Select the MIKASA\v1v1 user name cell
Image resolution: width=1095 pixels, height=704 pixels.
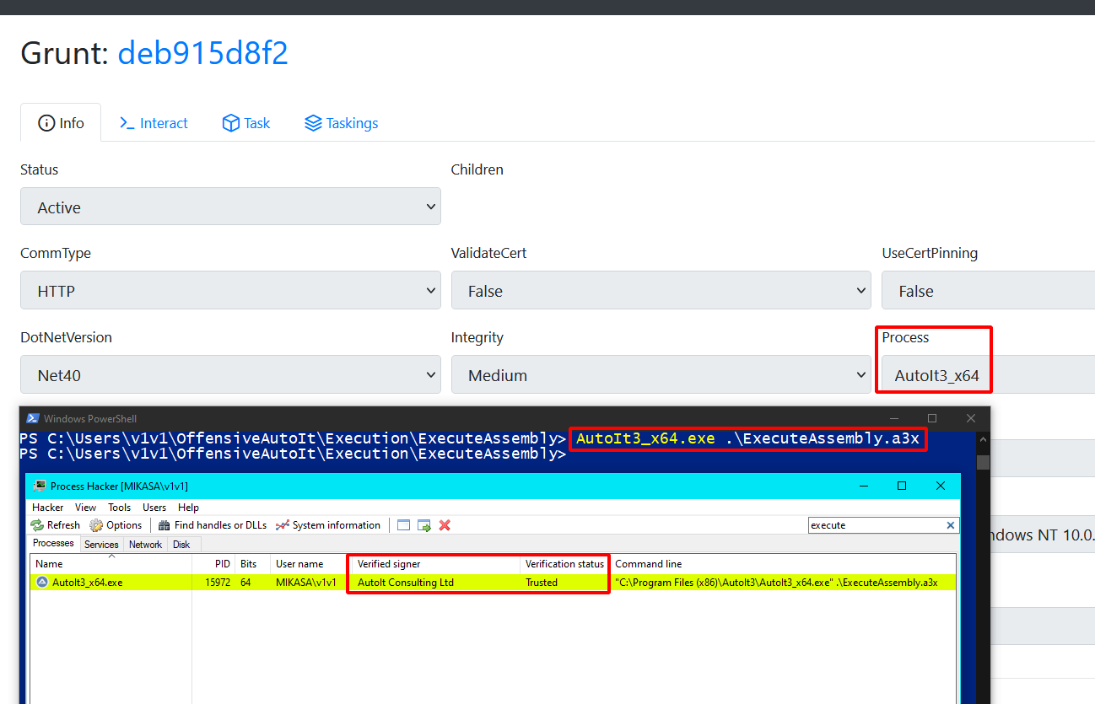click(x=305, y=583)
